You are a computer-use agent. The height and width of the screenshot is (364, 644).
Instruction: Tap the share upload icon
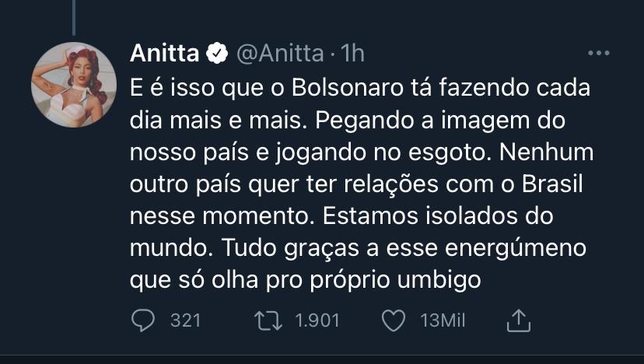(x=518, y=320)
